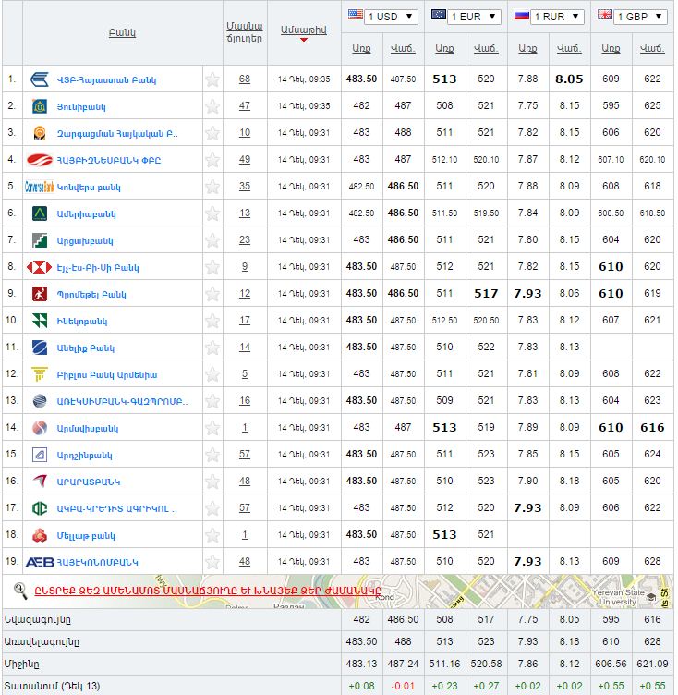678x695 pixels.
Task: Click the HSBC bank logo icon
Action: point(39,267)
